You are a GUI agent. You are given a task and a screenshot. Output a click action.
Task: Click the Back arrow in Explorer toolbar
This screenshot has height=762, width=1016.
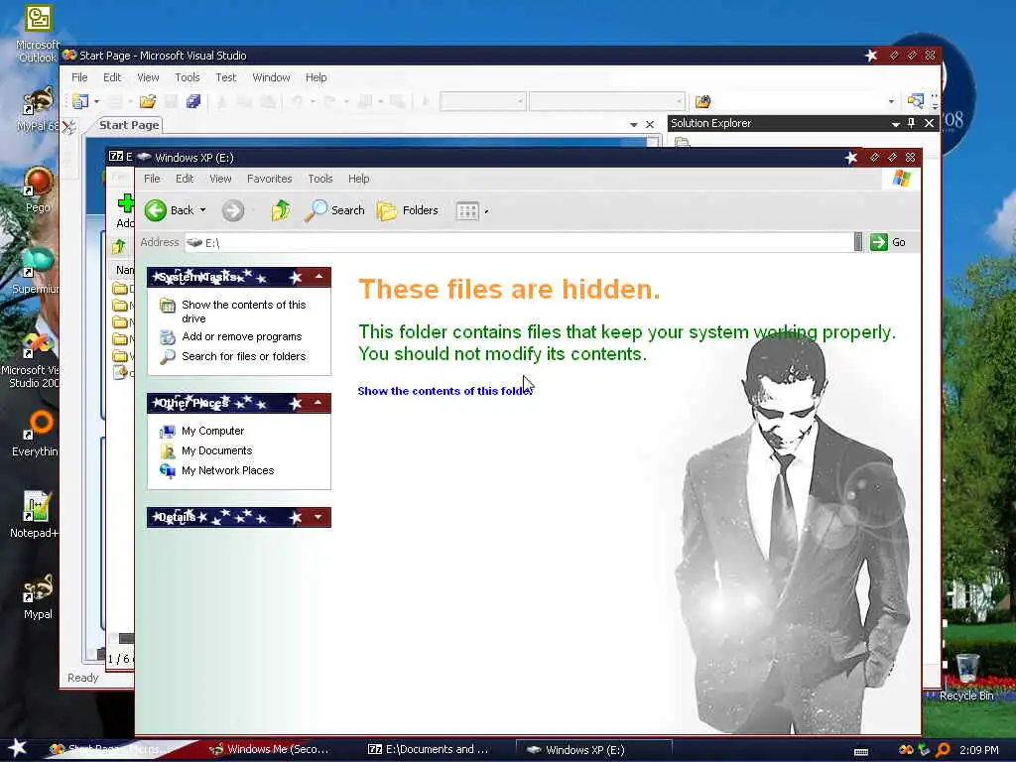tap(156, 210)
